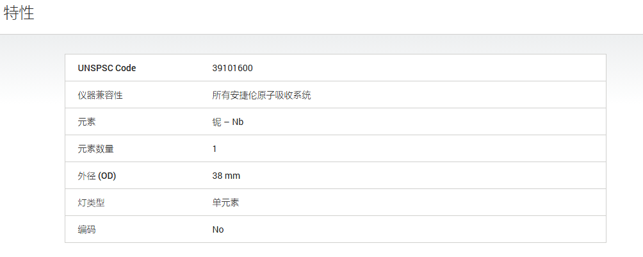
Task: Click the 39101600 code value
Action: click(232, 68)
